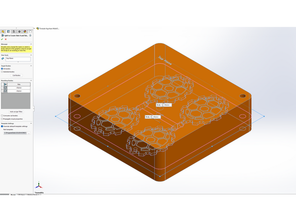Toggle the checkbox for body row 2

coord(5,91)
